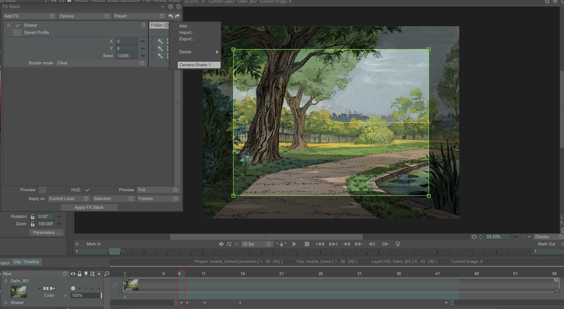Collapse the Shaker effect in FX Stack
The height and width of the screenshot is (309, 564).
(x=9, y=25)
